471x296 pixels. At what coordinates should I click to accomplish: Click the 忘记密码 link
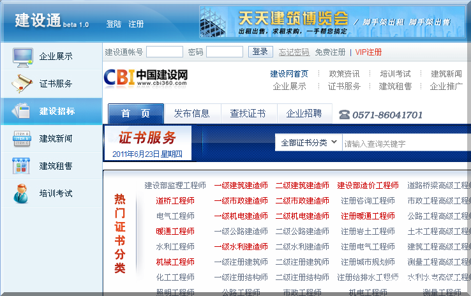(x=294, y=52)
